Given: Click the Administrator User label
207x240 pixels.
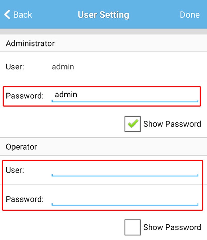Looking at the screenshot, I should [15, 67].
